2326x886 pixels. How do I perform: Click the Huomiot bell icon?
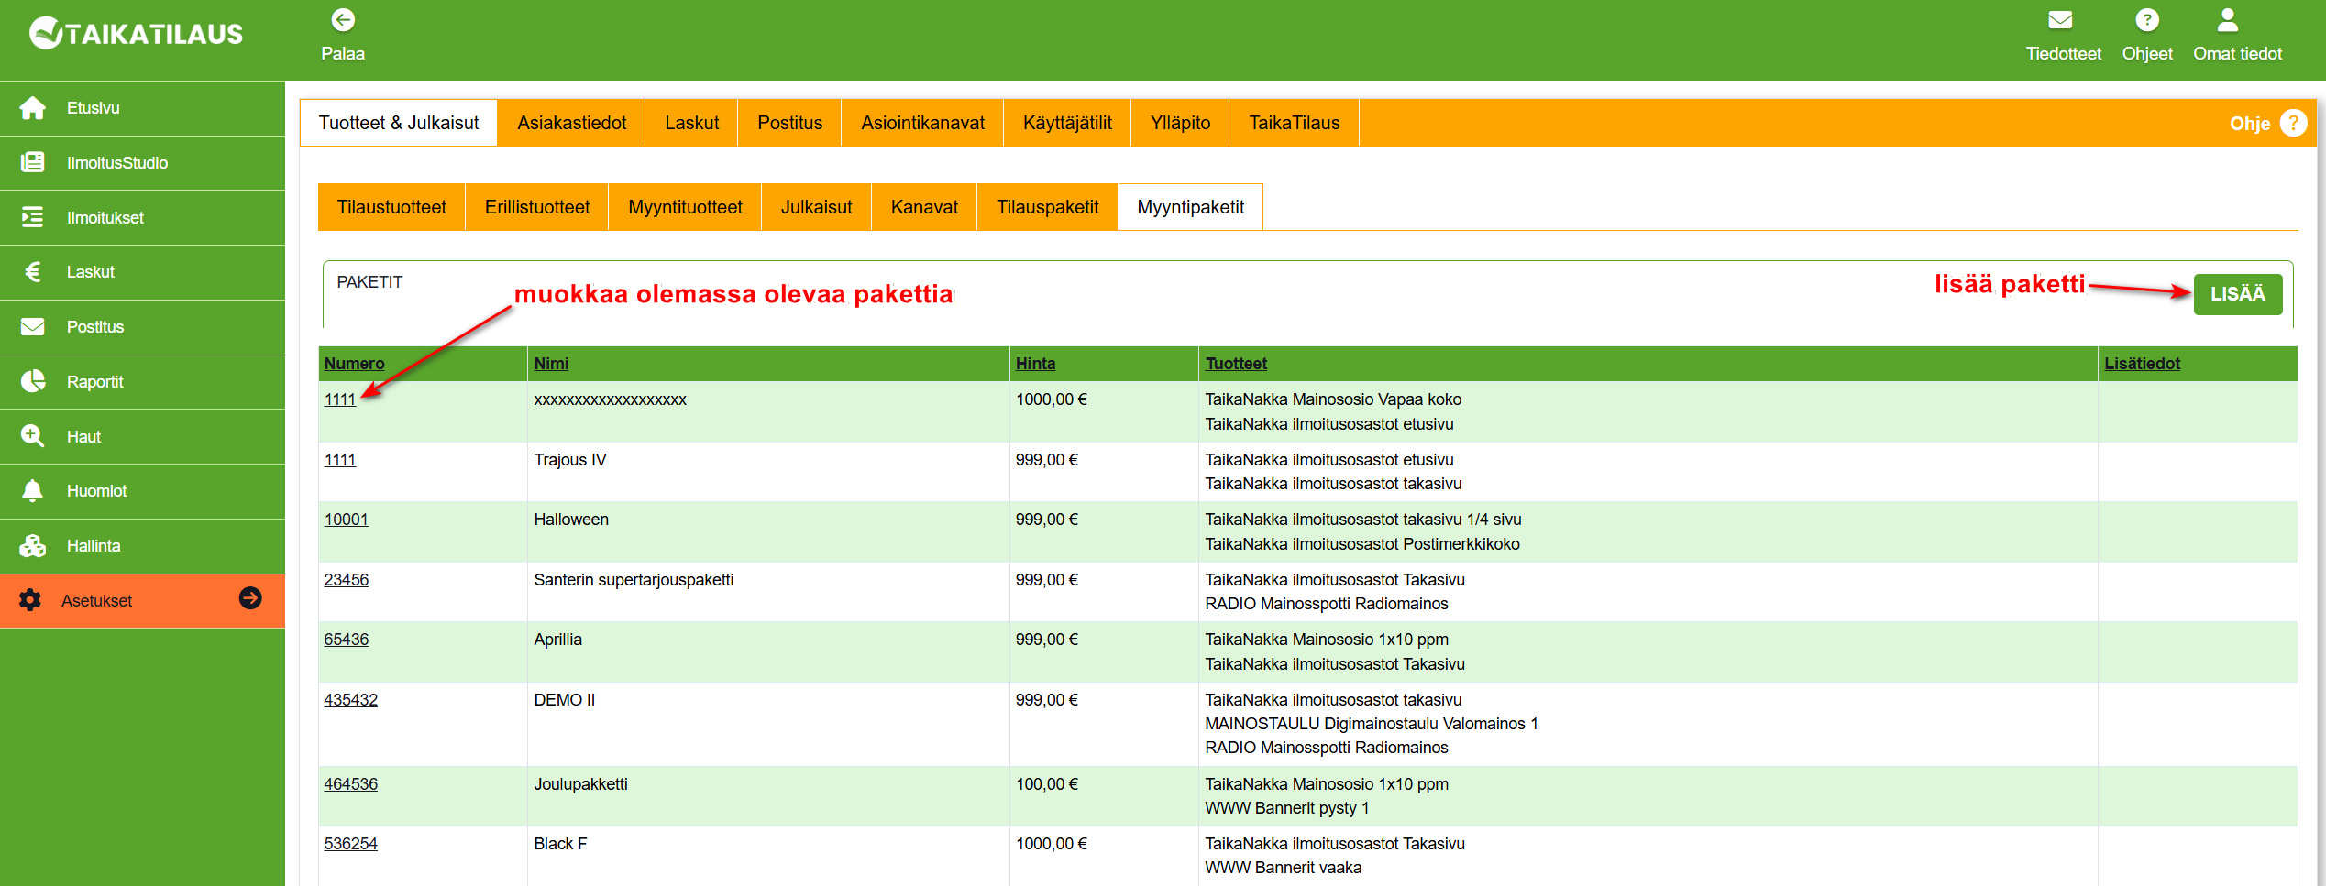click(33, 491)
